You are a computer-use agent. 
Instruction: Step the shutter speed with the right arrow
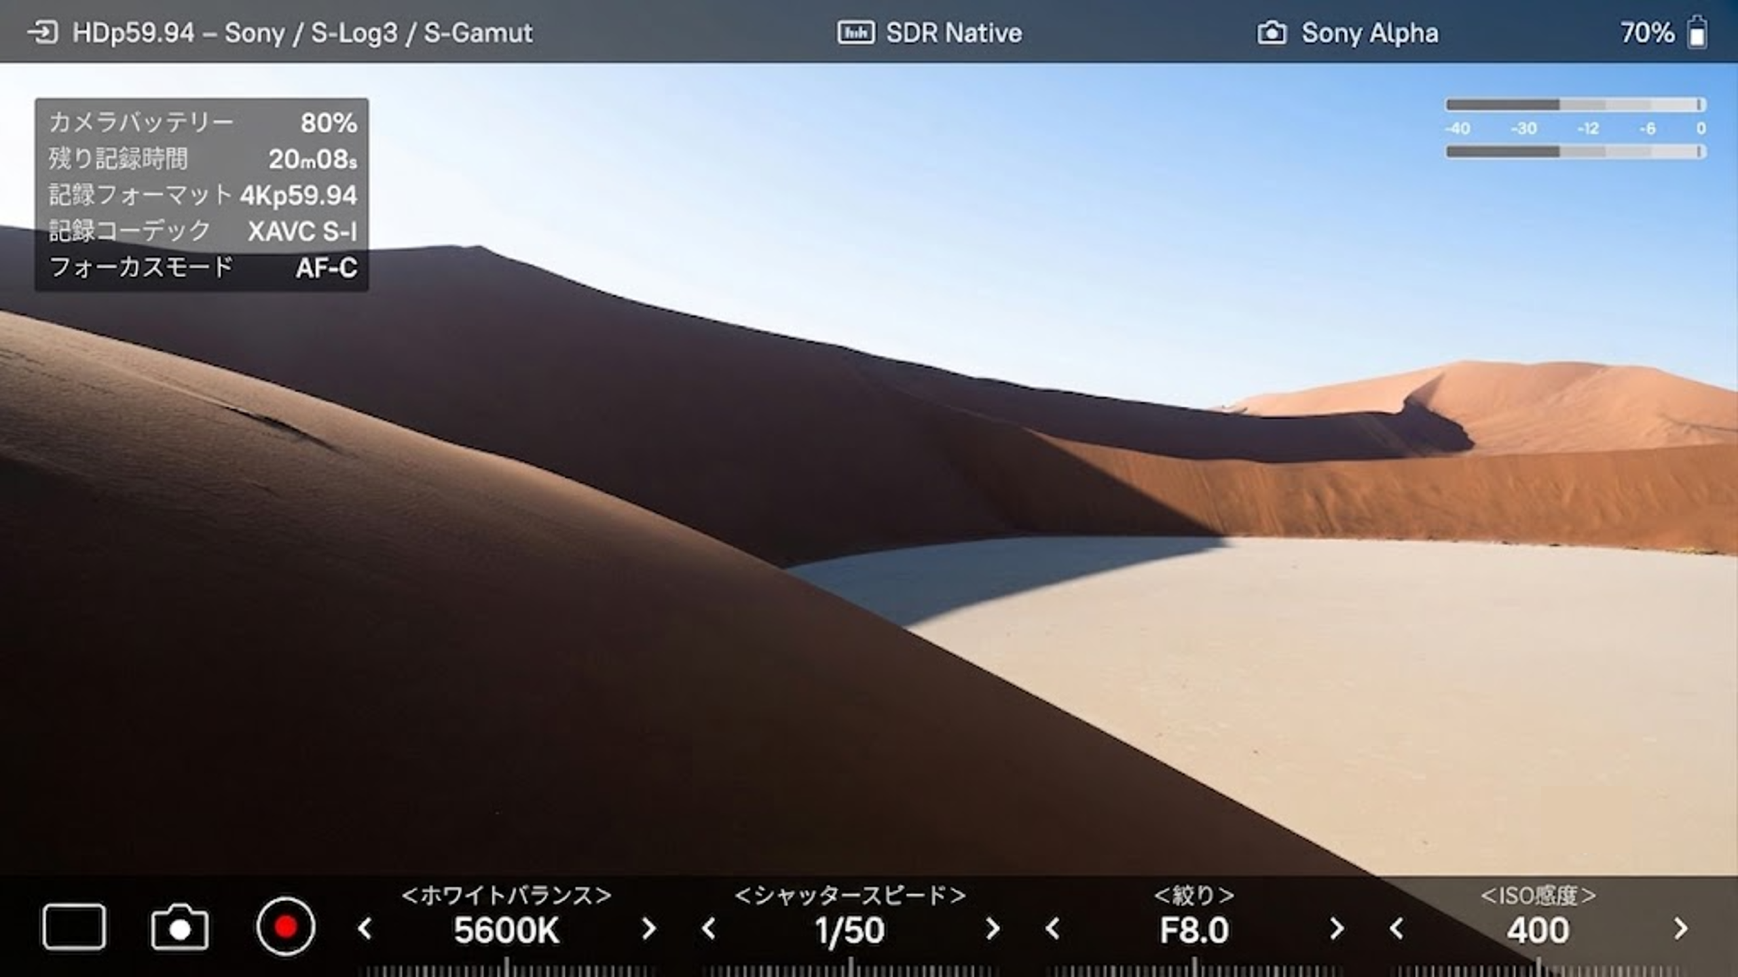click(x=993, y=928)
